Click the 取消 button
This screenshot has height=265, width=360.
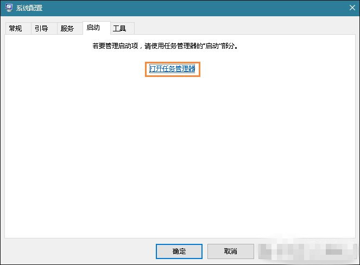point(230,251)
